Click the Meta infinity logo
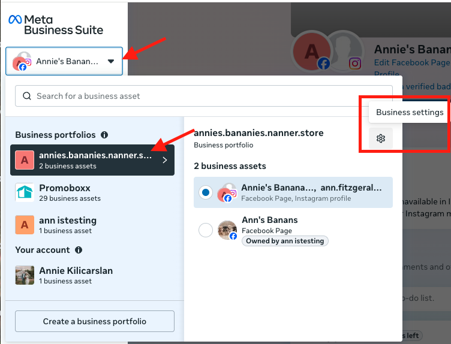The width and height of the screenshot is (451, 344). 15,20
